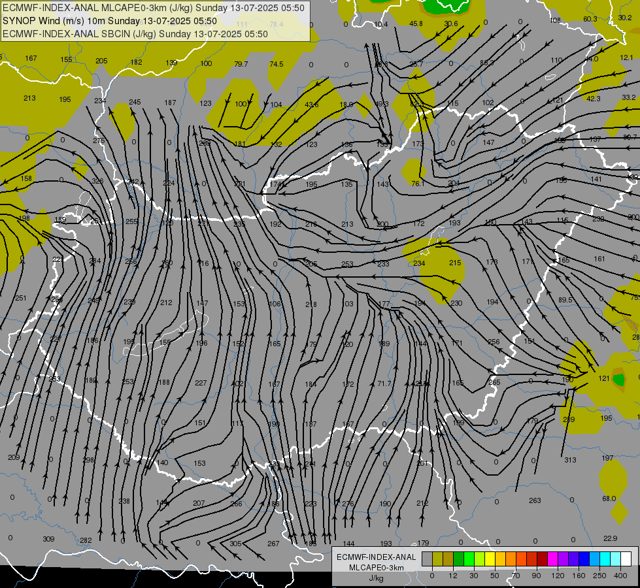The width and height of the screenshot is (640, 588).
Task: Click the map value 68.0
Action: (609, 498)
